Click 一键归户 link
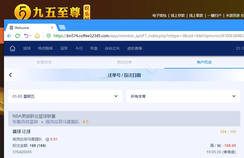This screenshot has width=244, height=158. point(214,16)
